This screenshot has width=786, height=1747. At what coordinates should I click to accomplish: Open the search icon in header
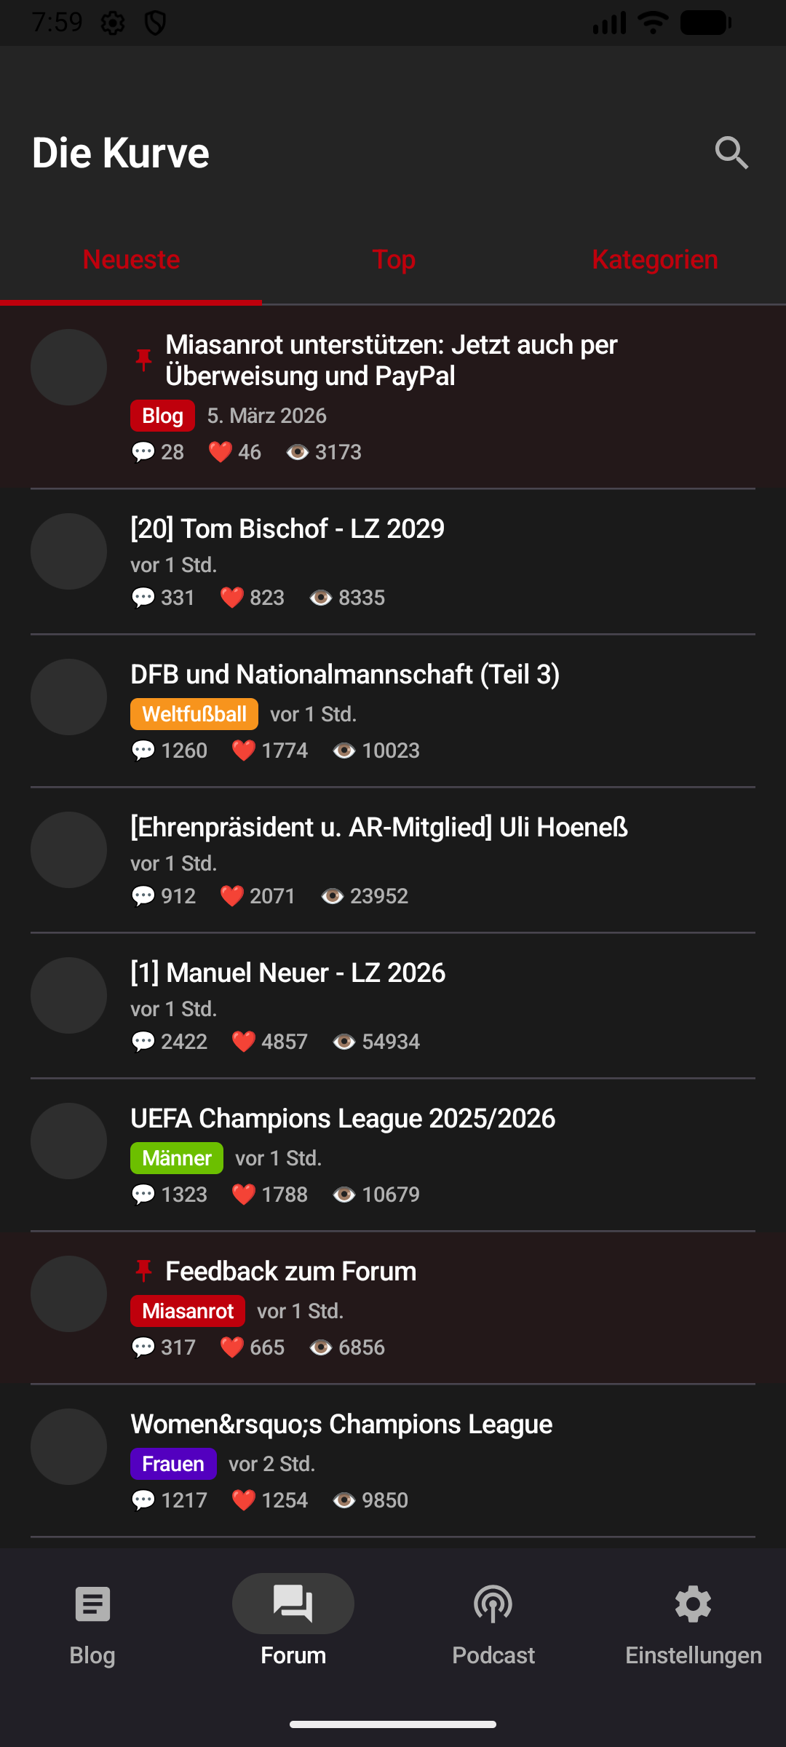pos(731,153)
